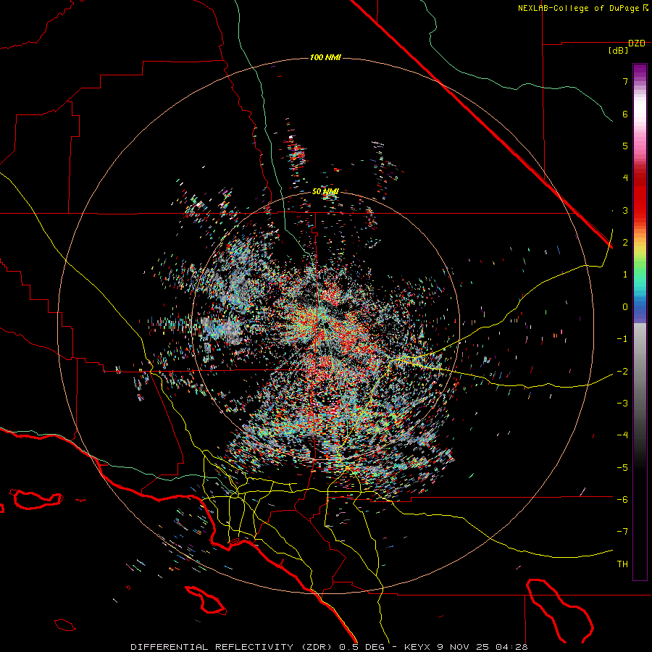Image resolution: width=652 pixels, height=652 pixels.
Task: Click the -7 value on color scale
Action: [x=622, y=532]
